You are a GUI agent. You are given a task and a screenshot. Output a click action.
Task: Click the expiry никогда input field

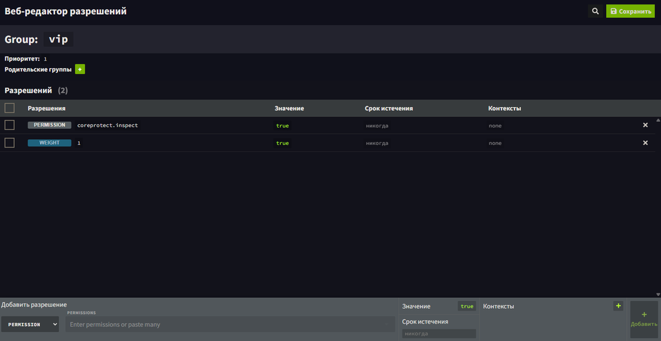(438, 333)
